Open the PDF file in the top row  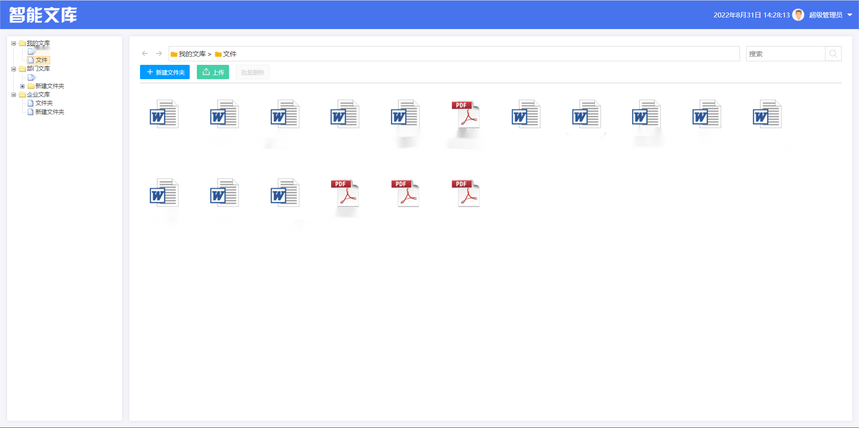point(465,114)
